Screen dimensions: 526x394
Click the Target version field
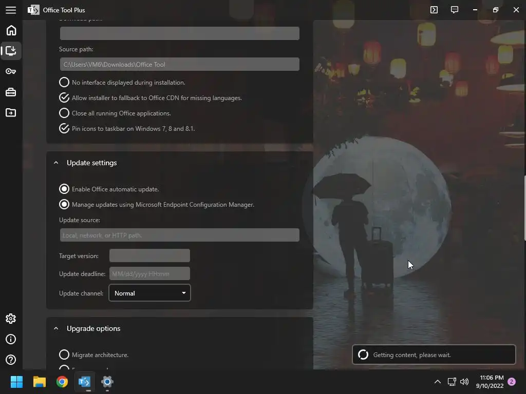click(x=149, y=255)
